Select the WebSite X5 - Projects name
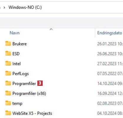 coord(32,113)
